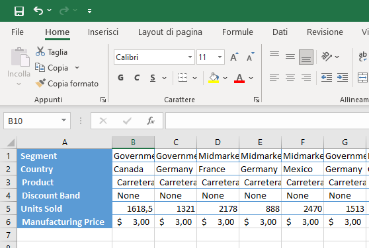The width and height of the screenshot is (369, 248).
Task: Toggle bottom align for the cell
Action: [306, 57]
